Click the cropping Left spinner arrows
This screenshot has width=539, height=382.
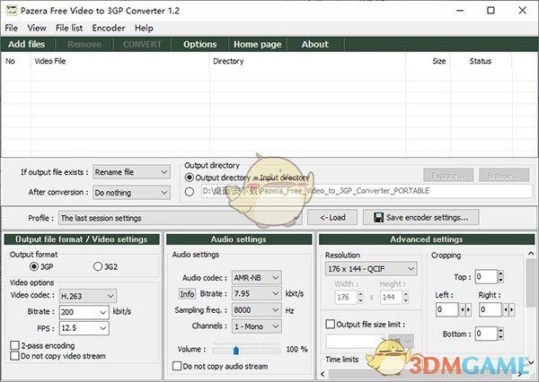point(465,309)
